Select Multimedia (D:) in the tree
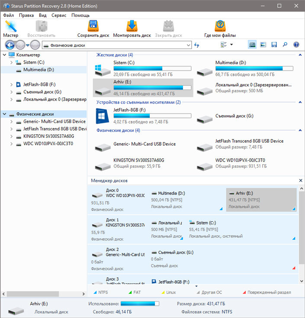Viewport: 305px width, 318px height. pos(39,70)
